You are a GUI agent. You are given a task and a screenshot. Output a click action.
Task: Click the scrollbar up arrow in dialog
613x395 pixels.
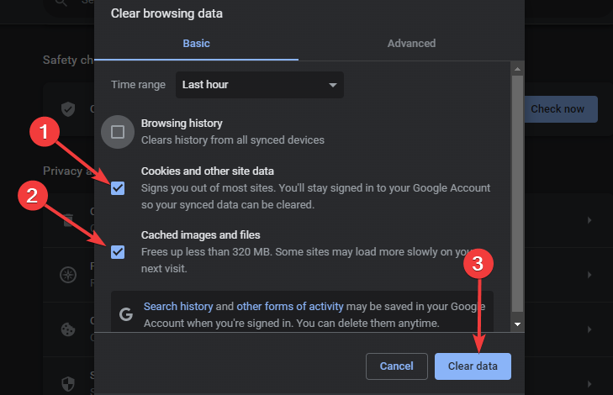coord(517,68)
